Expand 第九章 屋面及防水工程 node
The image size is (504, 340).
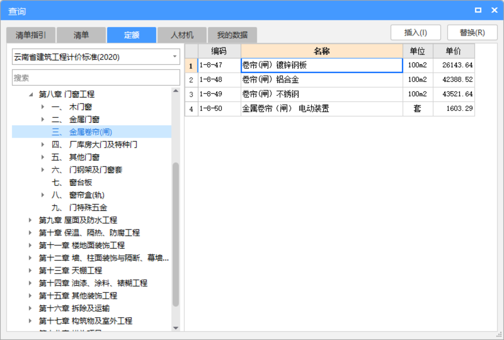pyautogui.click(x=30, y=220)
